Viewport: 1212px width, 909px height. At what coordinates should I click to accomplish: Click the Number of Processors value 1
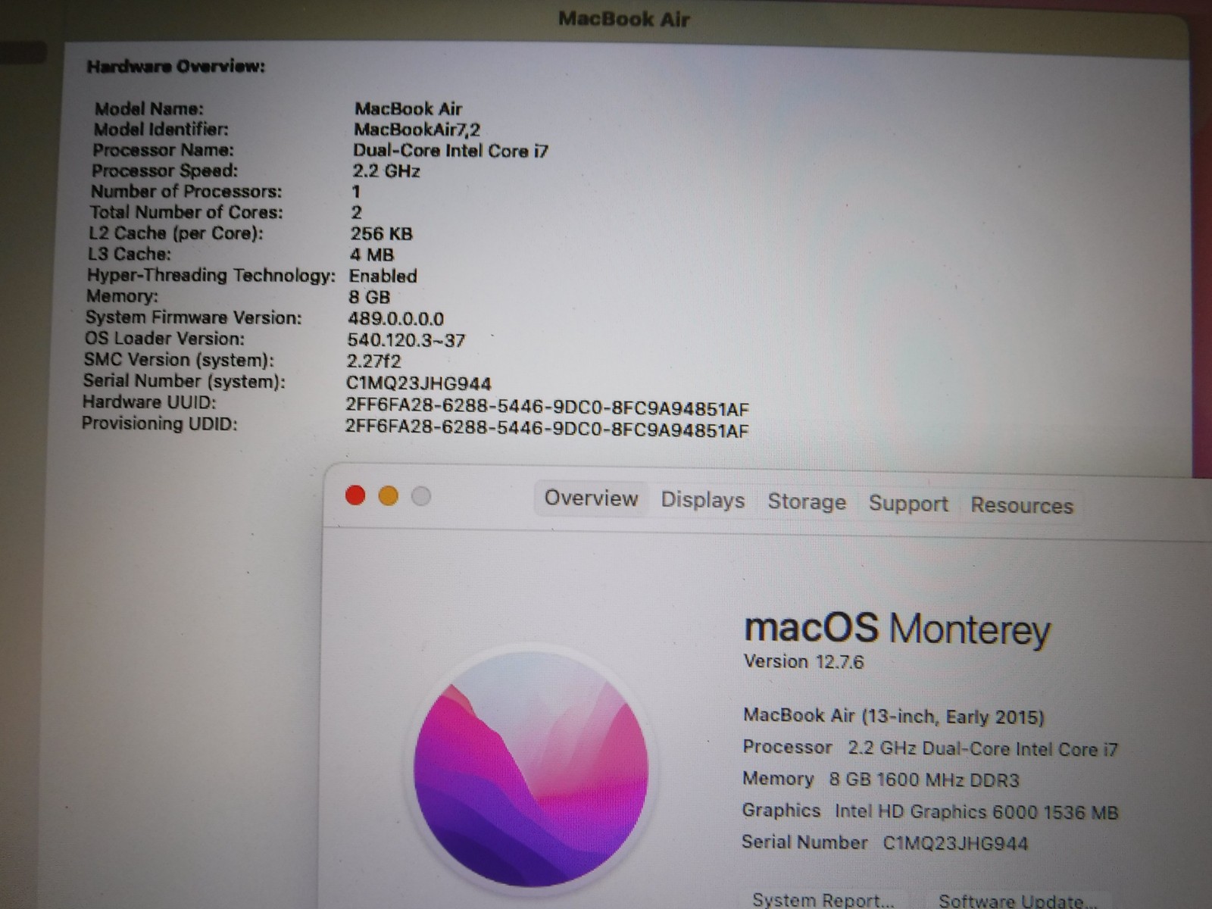coord(356,192)
